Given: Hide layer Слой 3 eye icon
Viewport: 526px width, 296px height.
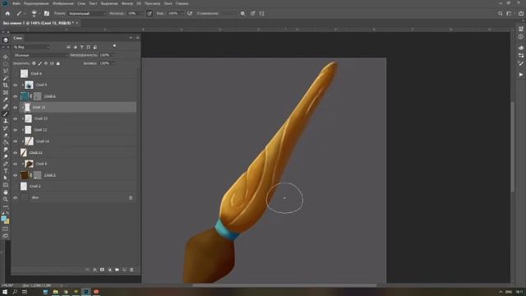Looking at the screenshot, I should (x=15, y=175).
